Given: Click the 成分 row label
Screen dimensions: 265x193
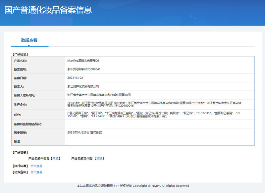Looking at the screenshot, I should coord(18,115).
